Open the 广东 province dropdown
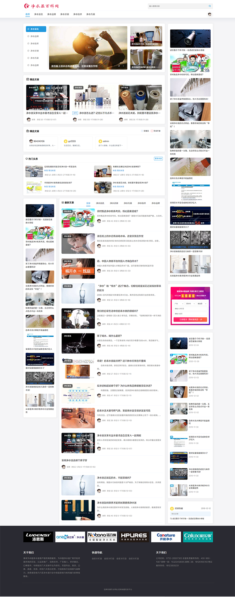The height and width of the screenshot is (597, 235). pos(178,303)
